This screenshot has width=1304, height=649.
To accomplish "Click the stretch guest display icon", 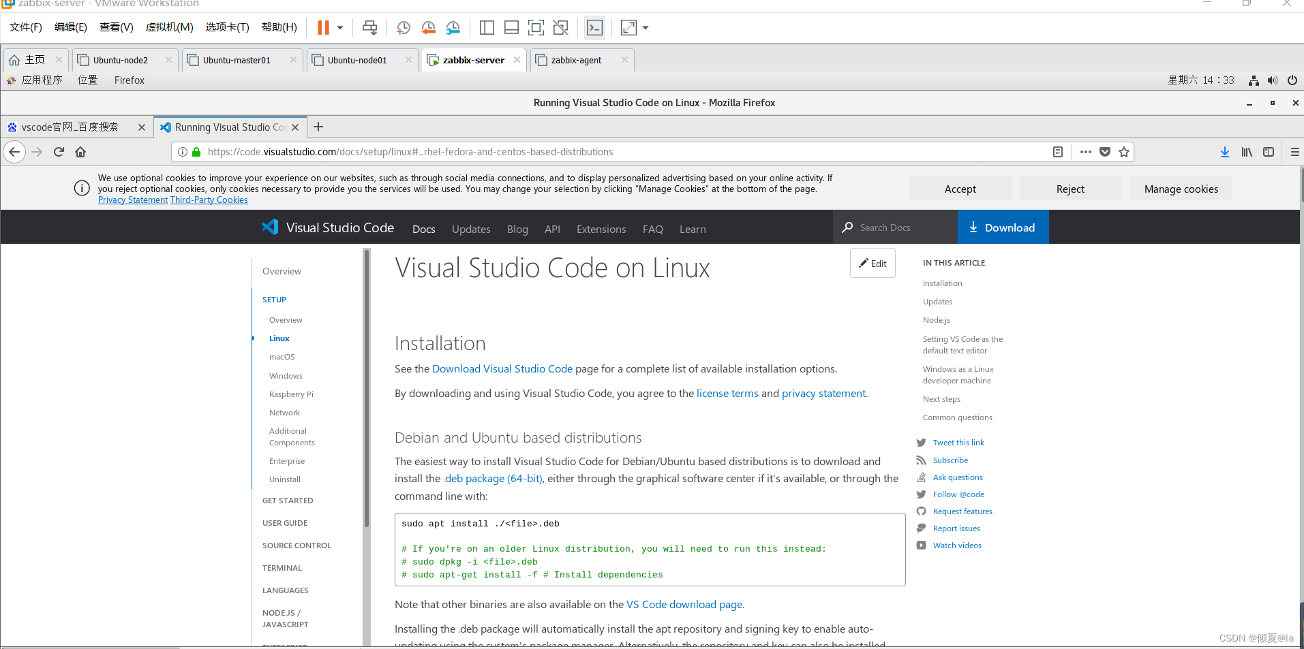I will tap(628, 28).
